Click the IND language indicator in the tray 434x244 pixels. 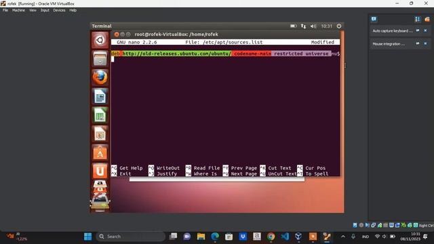pyautogui.click(x=366, y=237)
